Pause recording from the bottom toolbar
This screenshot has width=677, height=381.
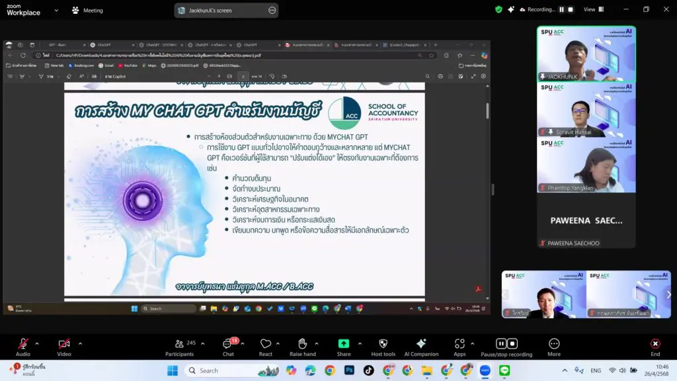pos(501,343)
